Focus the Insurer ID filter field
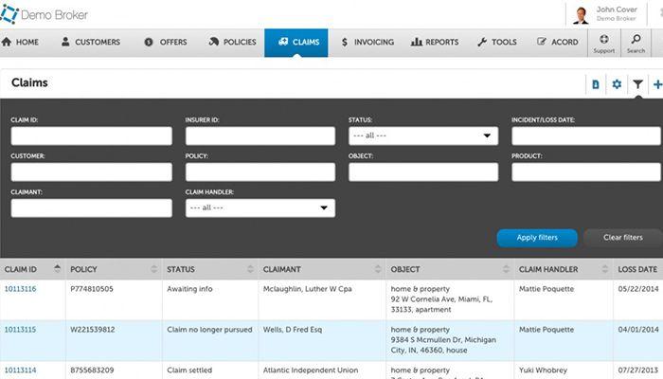Image resolution: width=663 pixels, height=379 pixels. click(x=260, y=135)
